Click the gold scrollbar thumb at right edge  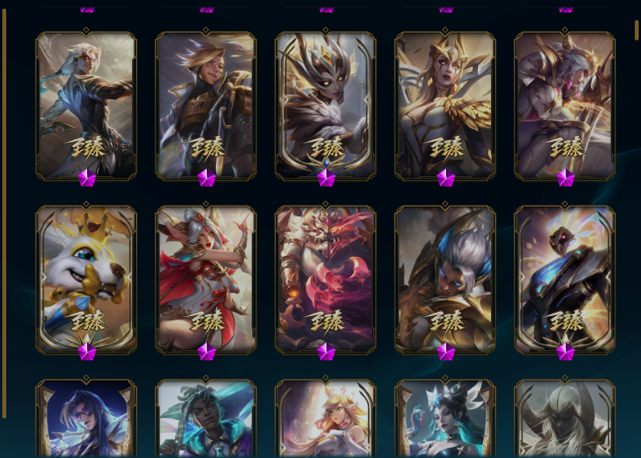[636, 29]
